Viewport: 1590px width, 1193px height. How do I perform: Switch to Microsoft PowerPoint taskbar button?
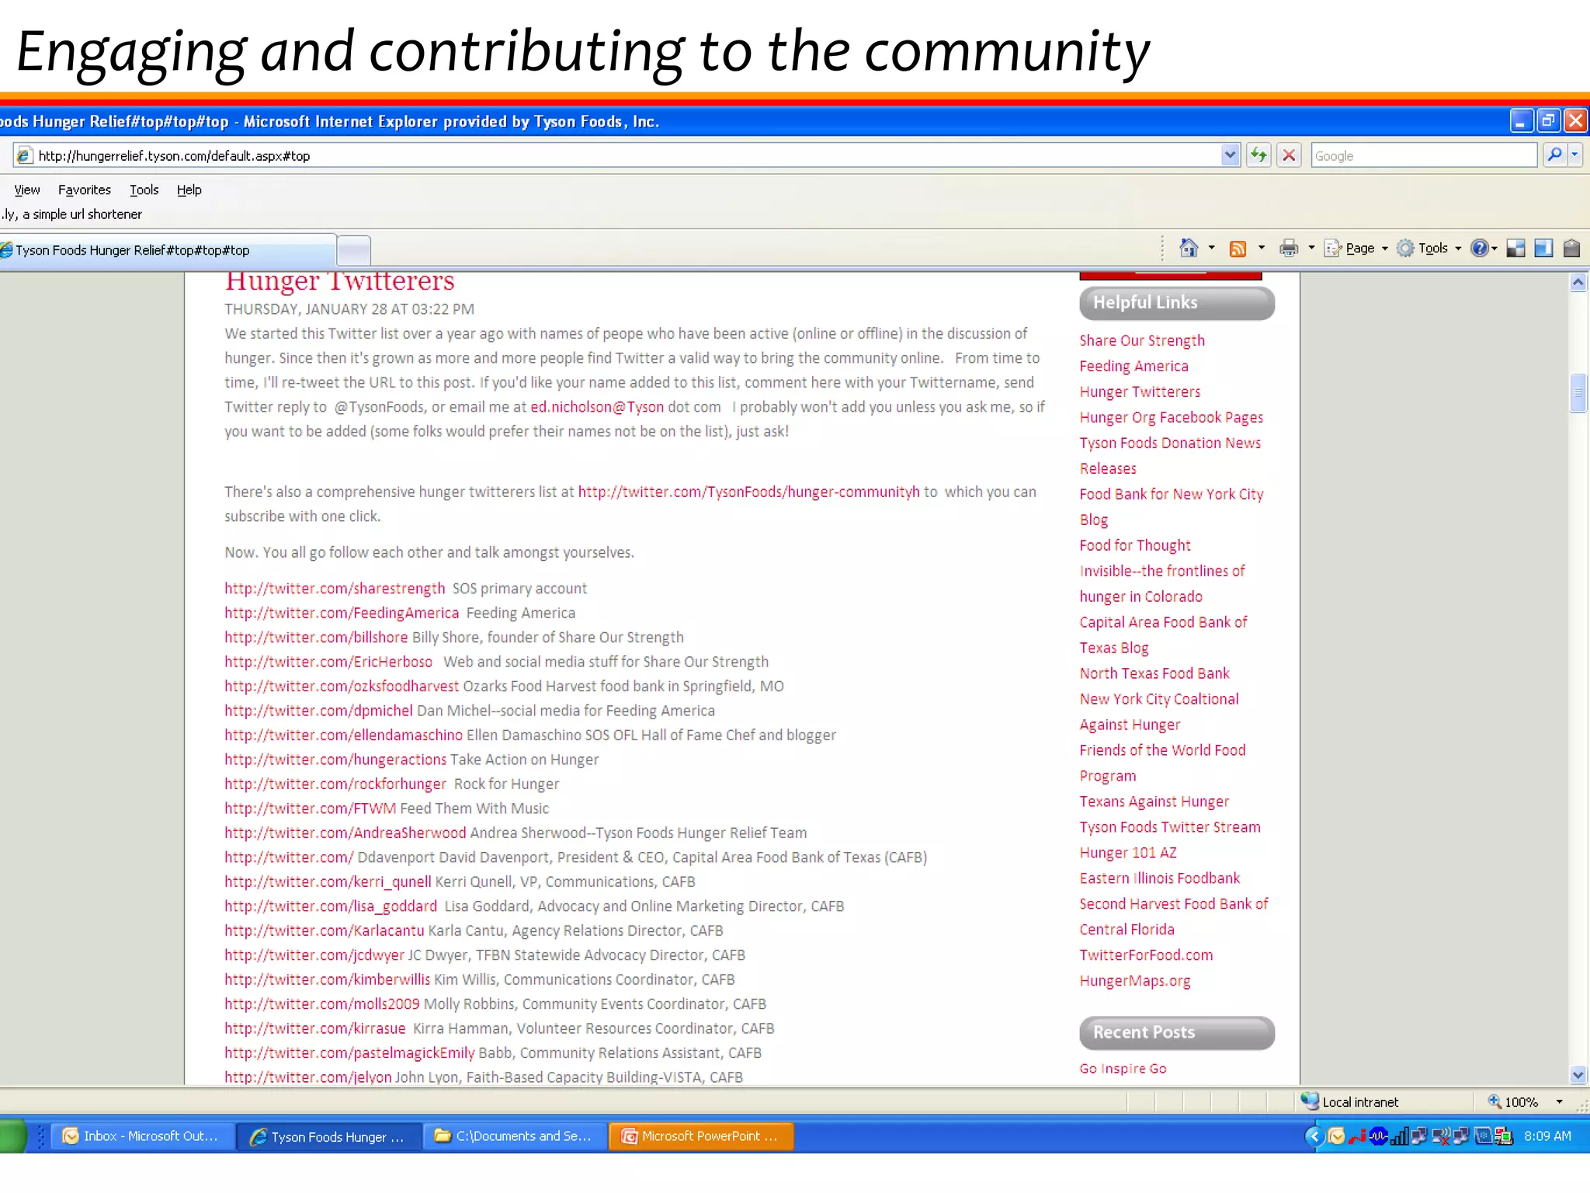coord(701,1136)
